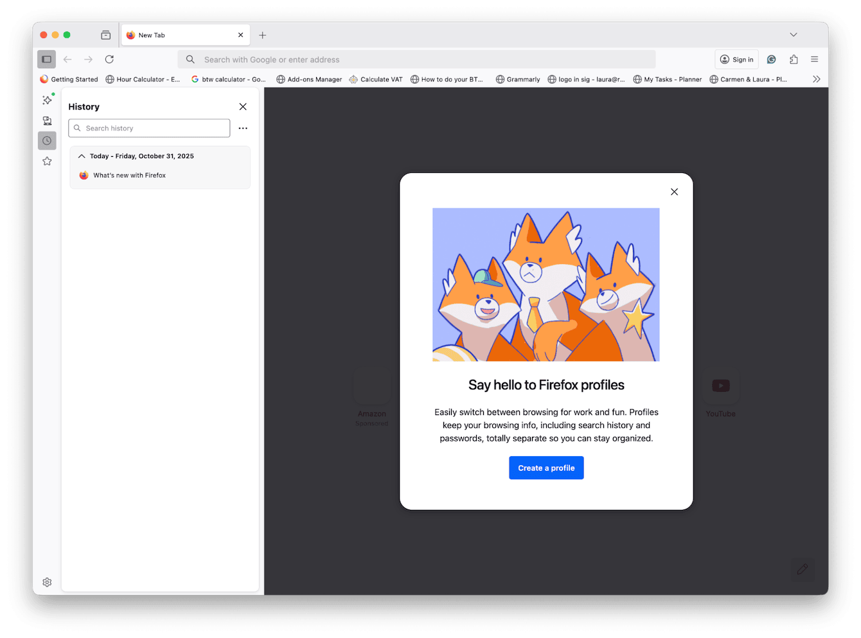Click the Sign in button
The height and width of the screenshot is (638, 861).
(736, 58)
